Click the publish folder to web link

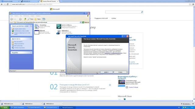point(21,31)
